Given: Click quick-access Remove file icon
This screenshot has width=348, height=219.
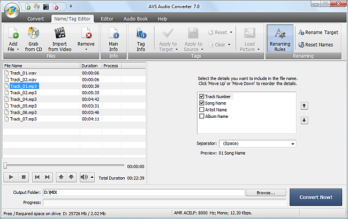Looking at the screenshot, I should (x=56, y=6).
